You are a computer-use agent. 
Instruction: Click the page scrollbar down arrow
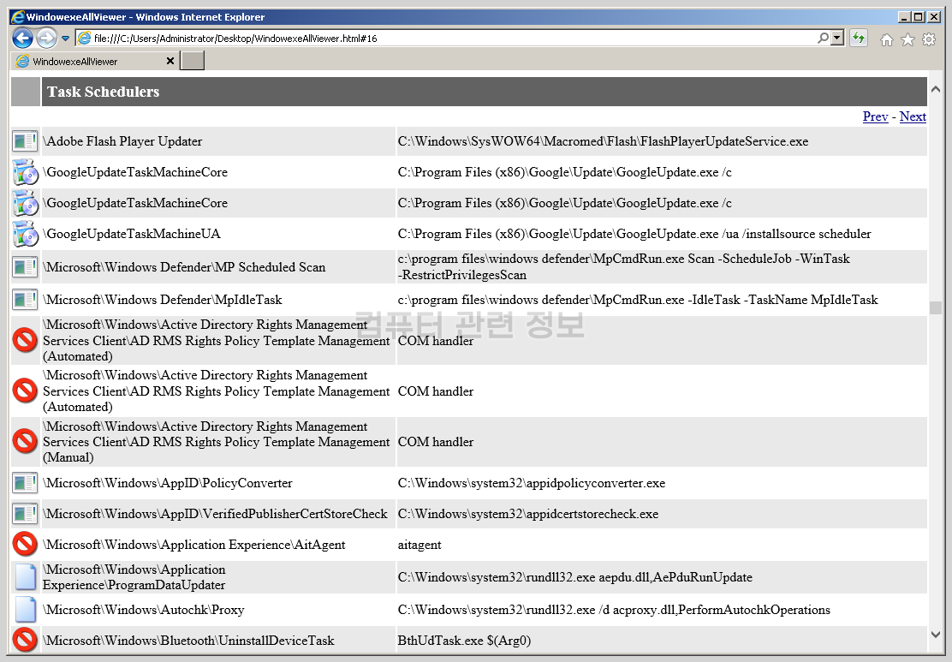(x=936, y=635)
